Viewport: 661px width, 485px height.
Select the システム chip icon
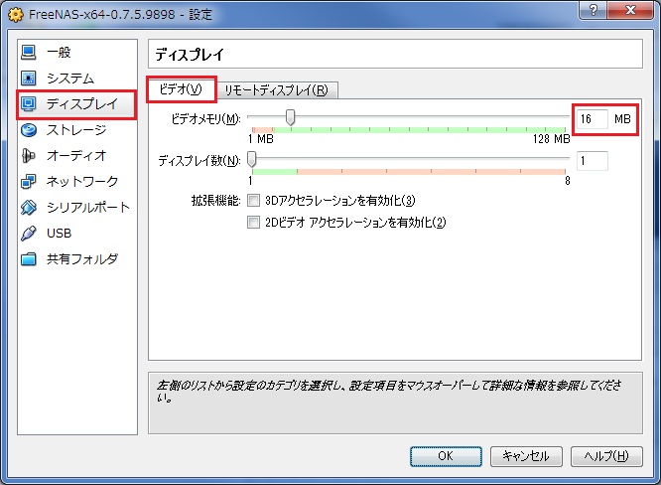click(29, 79)
